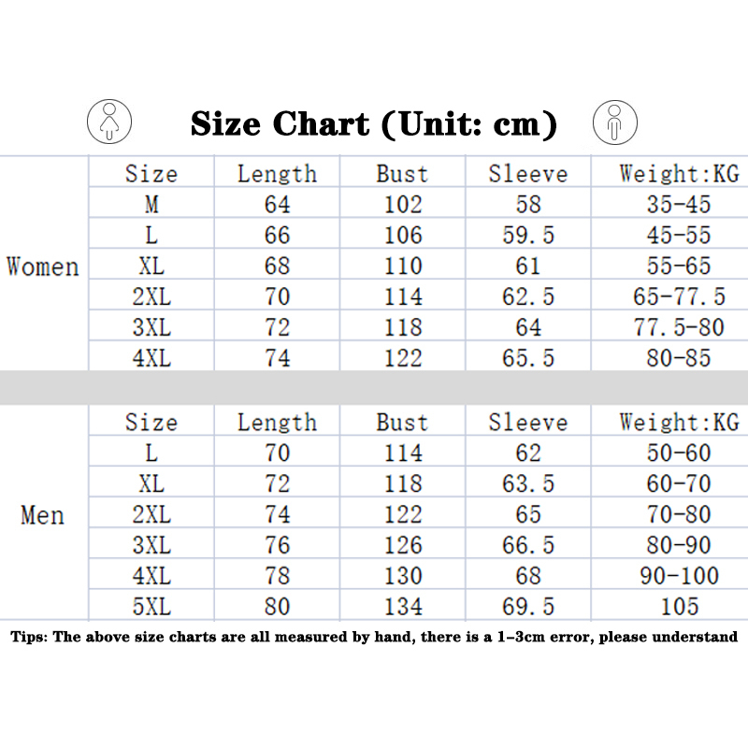The image size is (748, 748).
Task: Click the Size Chart (Unit: cm) title
Action: coord(373,123)
